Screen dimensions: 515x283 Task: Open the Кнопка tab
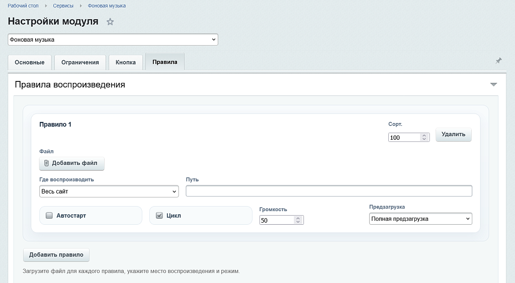[126, 62]
